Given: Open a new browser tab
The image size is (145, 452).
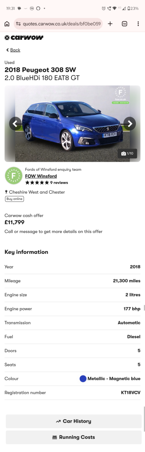Looking at the screenshot, I should tap(110, 24).
